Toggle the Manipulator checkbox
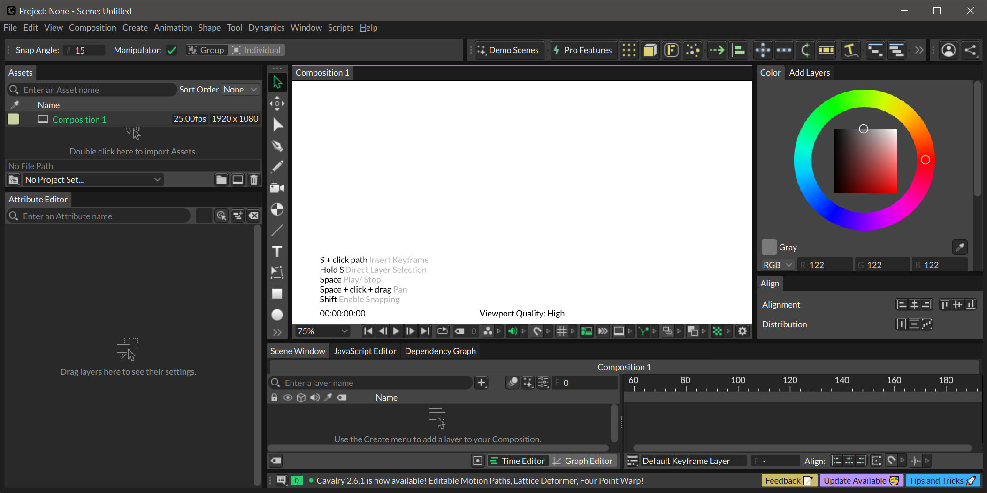Screen dimensions: 987x493 (x=172, y=50)
